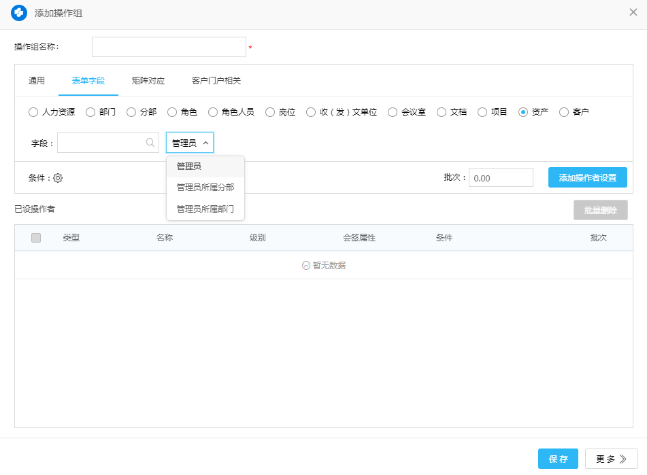The width and height of the screenshot is (647, 475).
Task: Click the 批次 number input field
Action: click(500, 178)
